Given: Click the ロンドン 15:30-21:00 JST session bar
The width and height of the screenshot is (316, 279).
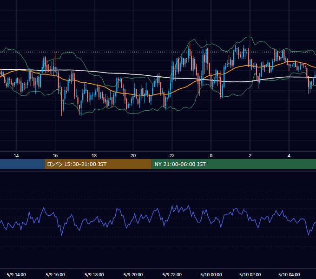Looking at the screenshot, I should point(98,164).
